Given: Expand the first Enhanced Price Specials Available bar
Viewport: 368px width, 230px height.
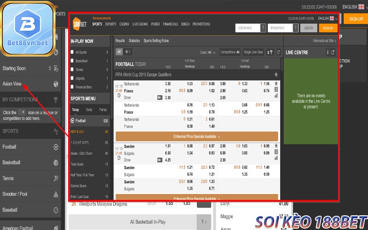Looking at the screenshot, I should click(197, 136).
